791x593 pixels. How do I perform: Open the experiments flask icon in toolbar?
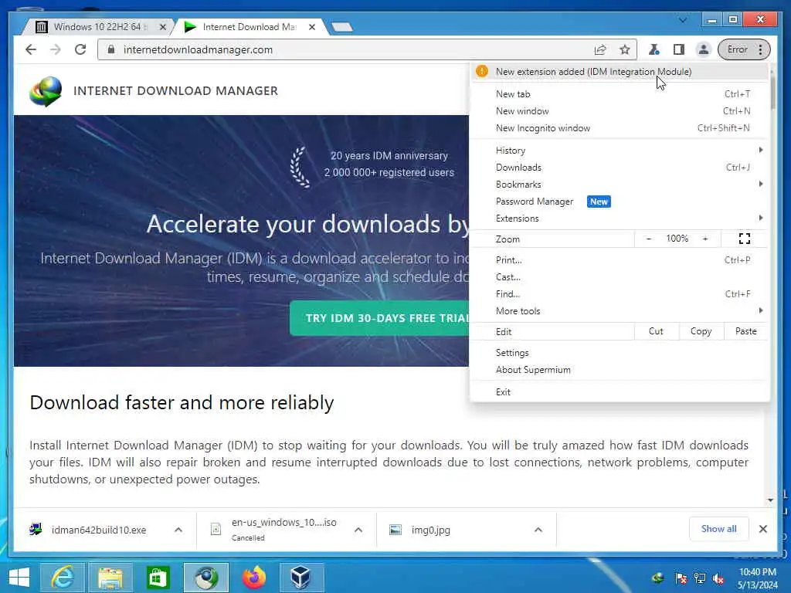654,49
